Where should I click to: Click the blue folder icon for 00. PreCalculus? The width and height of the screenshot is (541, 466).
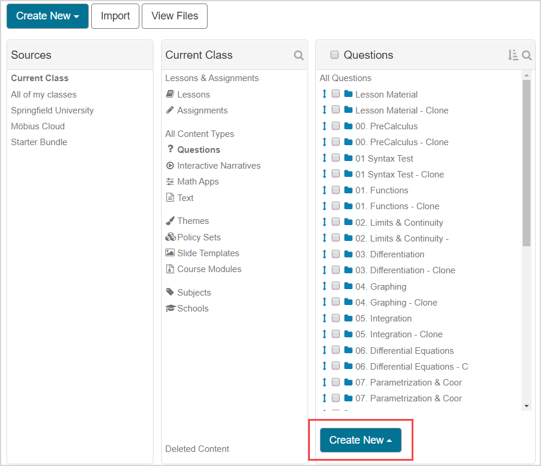coord(348,126)
